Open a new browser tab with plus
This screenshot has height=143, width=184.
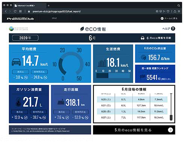[x=49, y=6]
